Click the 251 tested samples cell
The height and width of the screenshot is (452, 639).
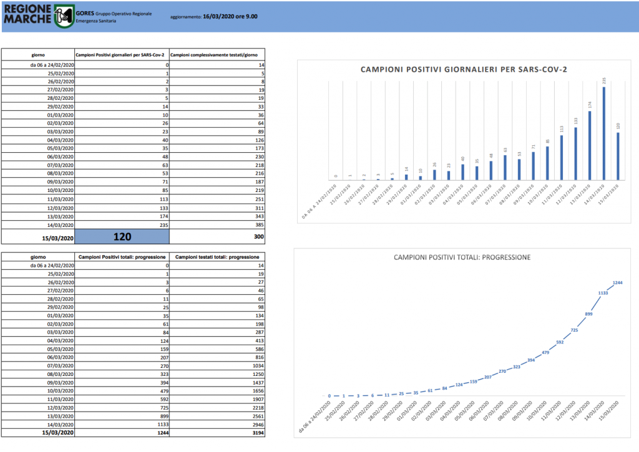pyautogui.click(x=217, y=199)
